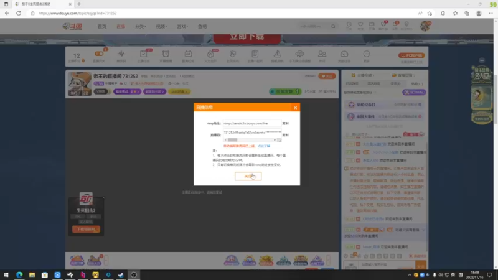Open the calendar icon in streamer toolbar
Viewport: 498px width, 280px height.
pyautogui.click(x=188, y=54)
